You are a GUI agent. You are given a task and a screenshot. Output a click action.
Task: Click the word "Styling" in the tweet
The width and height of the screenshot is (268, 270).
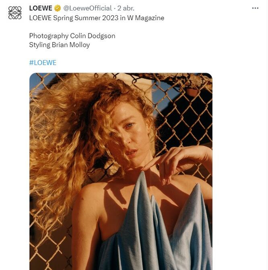coord(39,45)
